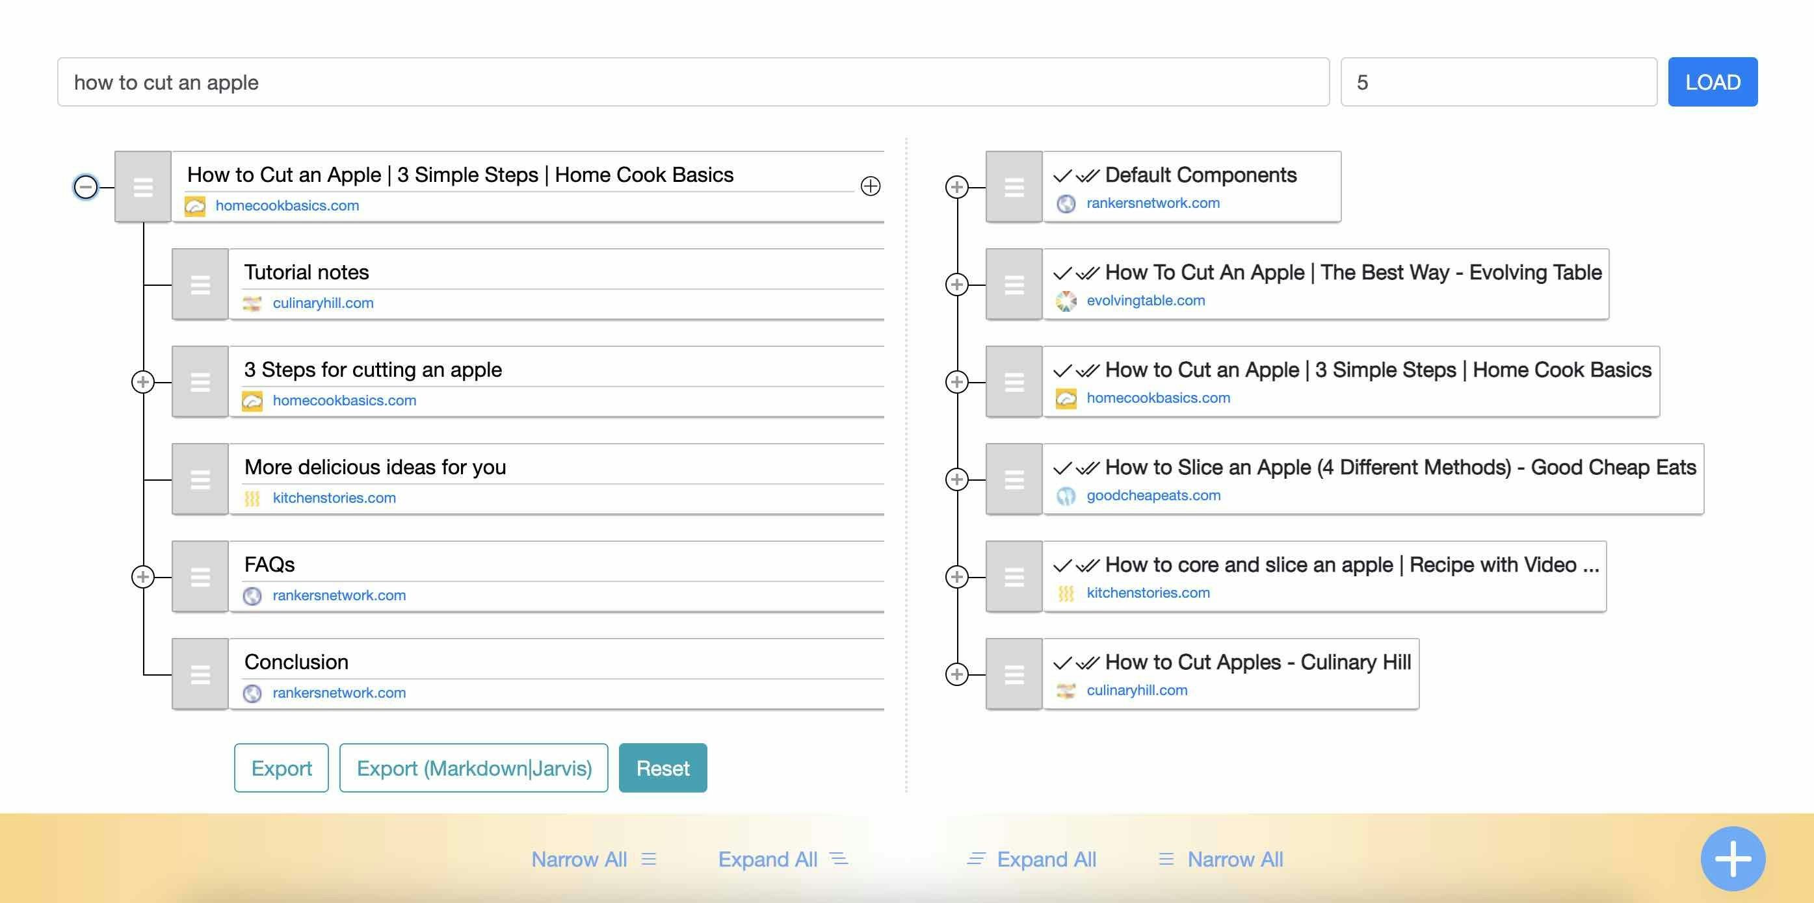
Task: Click the floating plus button at bottom right
Action: pos(1732,858)
